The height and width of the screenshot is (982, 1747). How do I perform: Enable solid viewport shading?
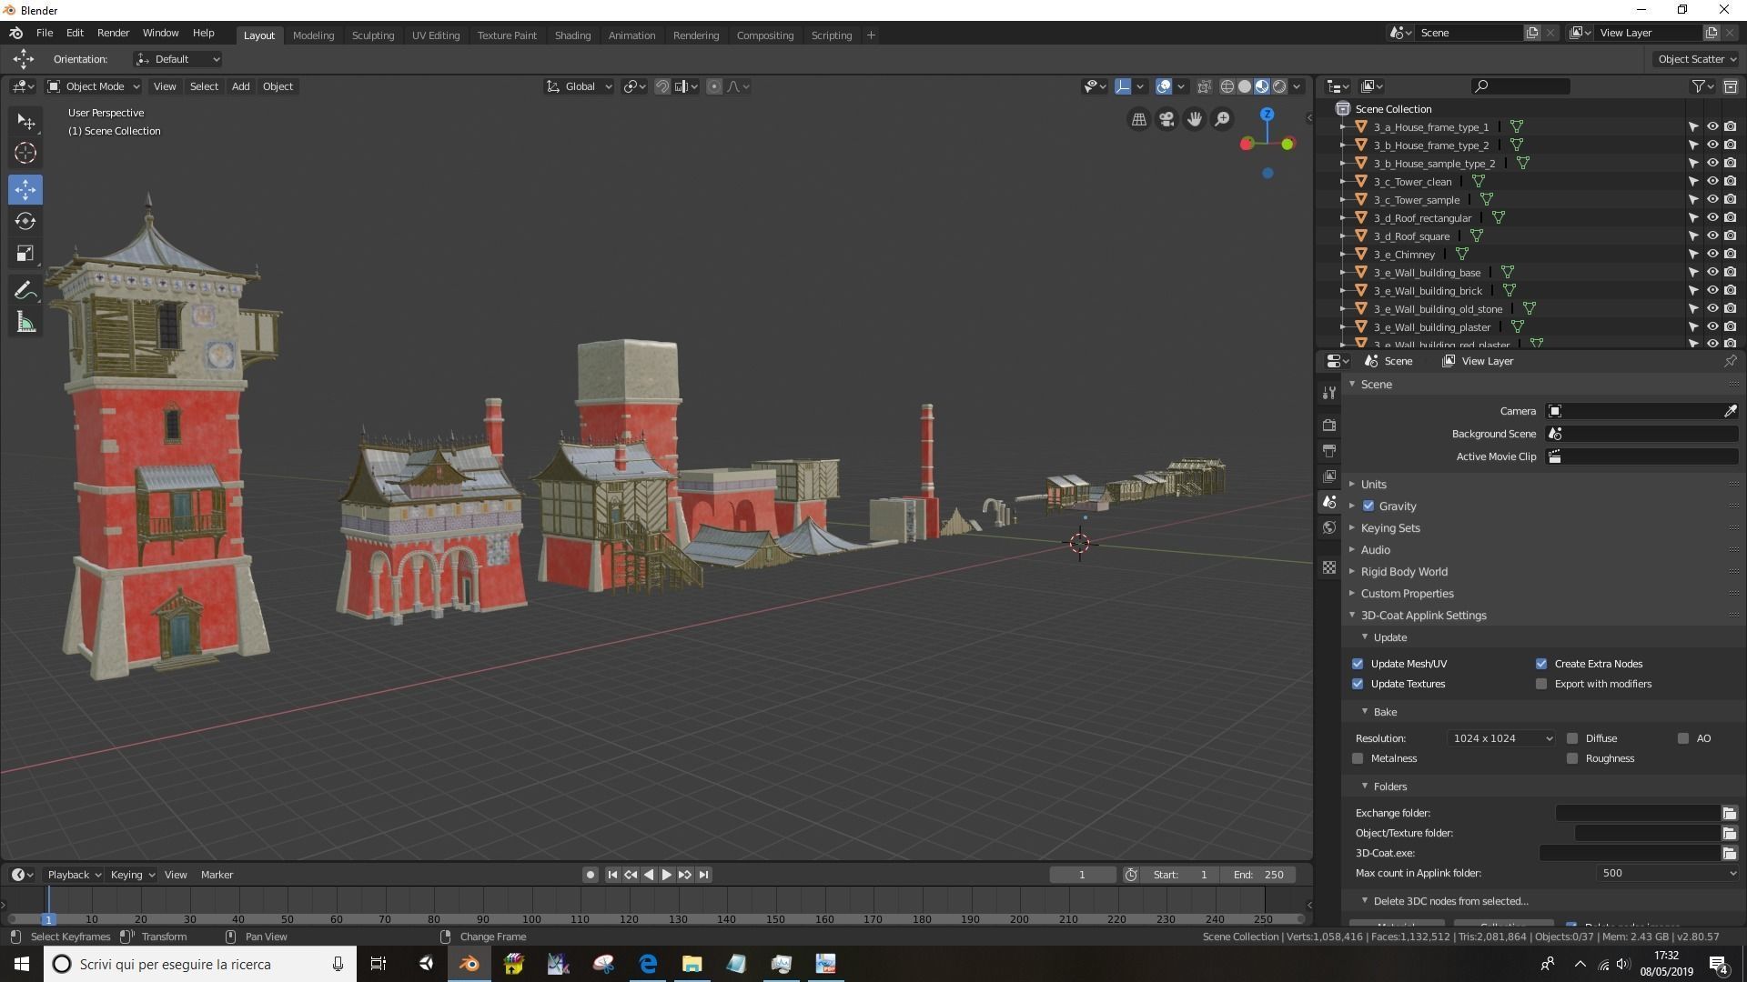point(1245,86)
